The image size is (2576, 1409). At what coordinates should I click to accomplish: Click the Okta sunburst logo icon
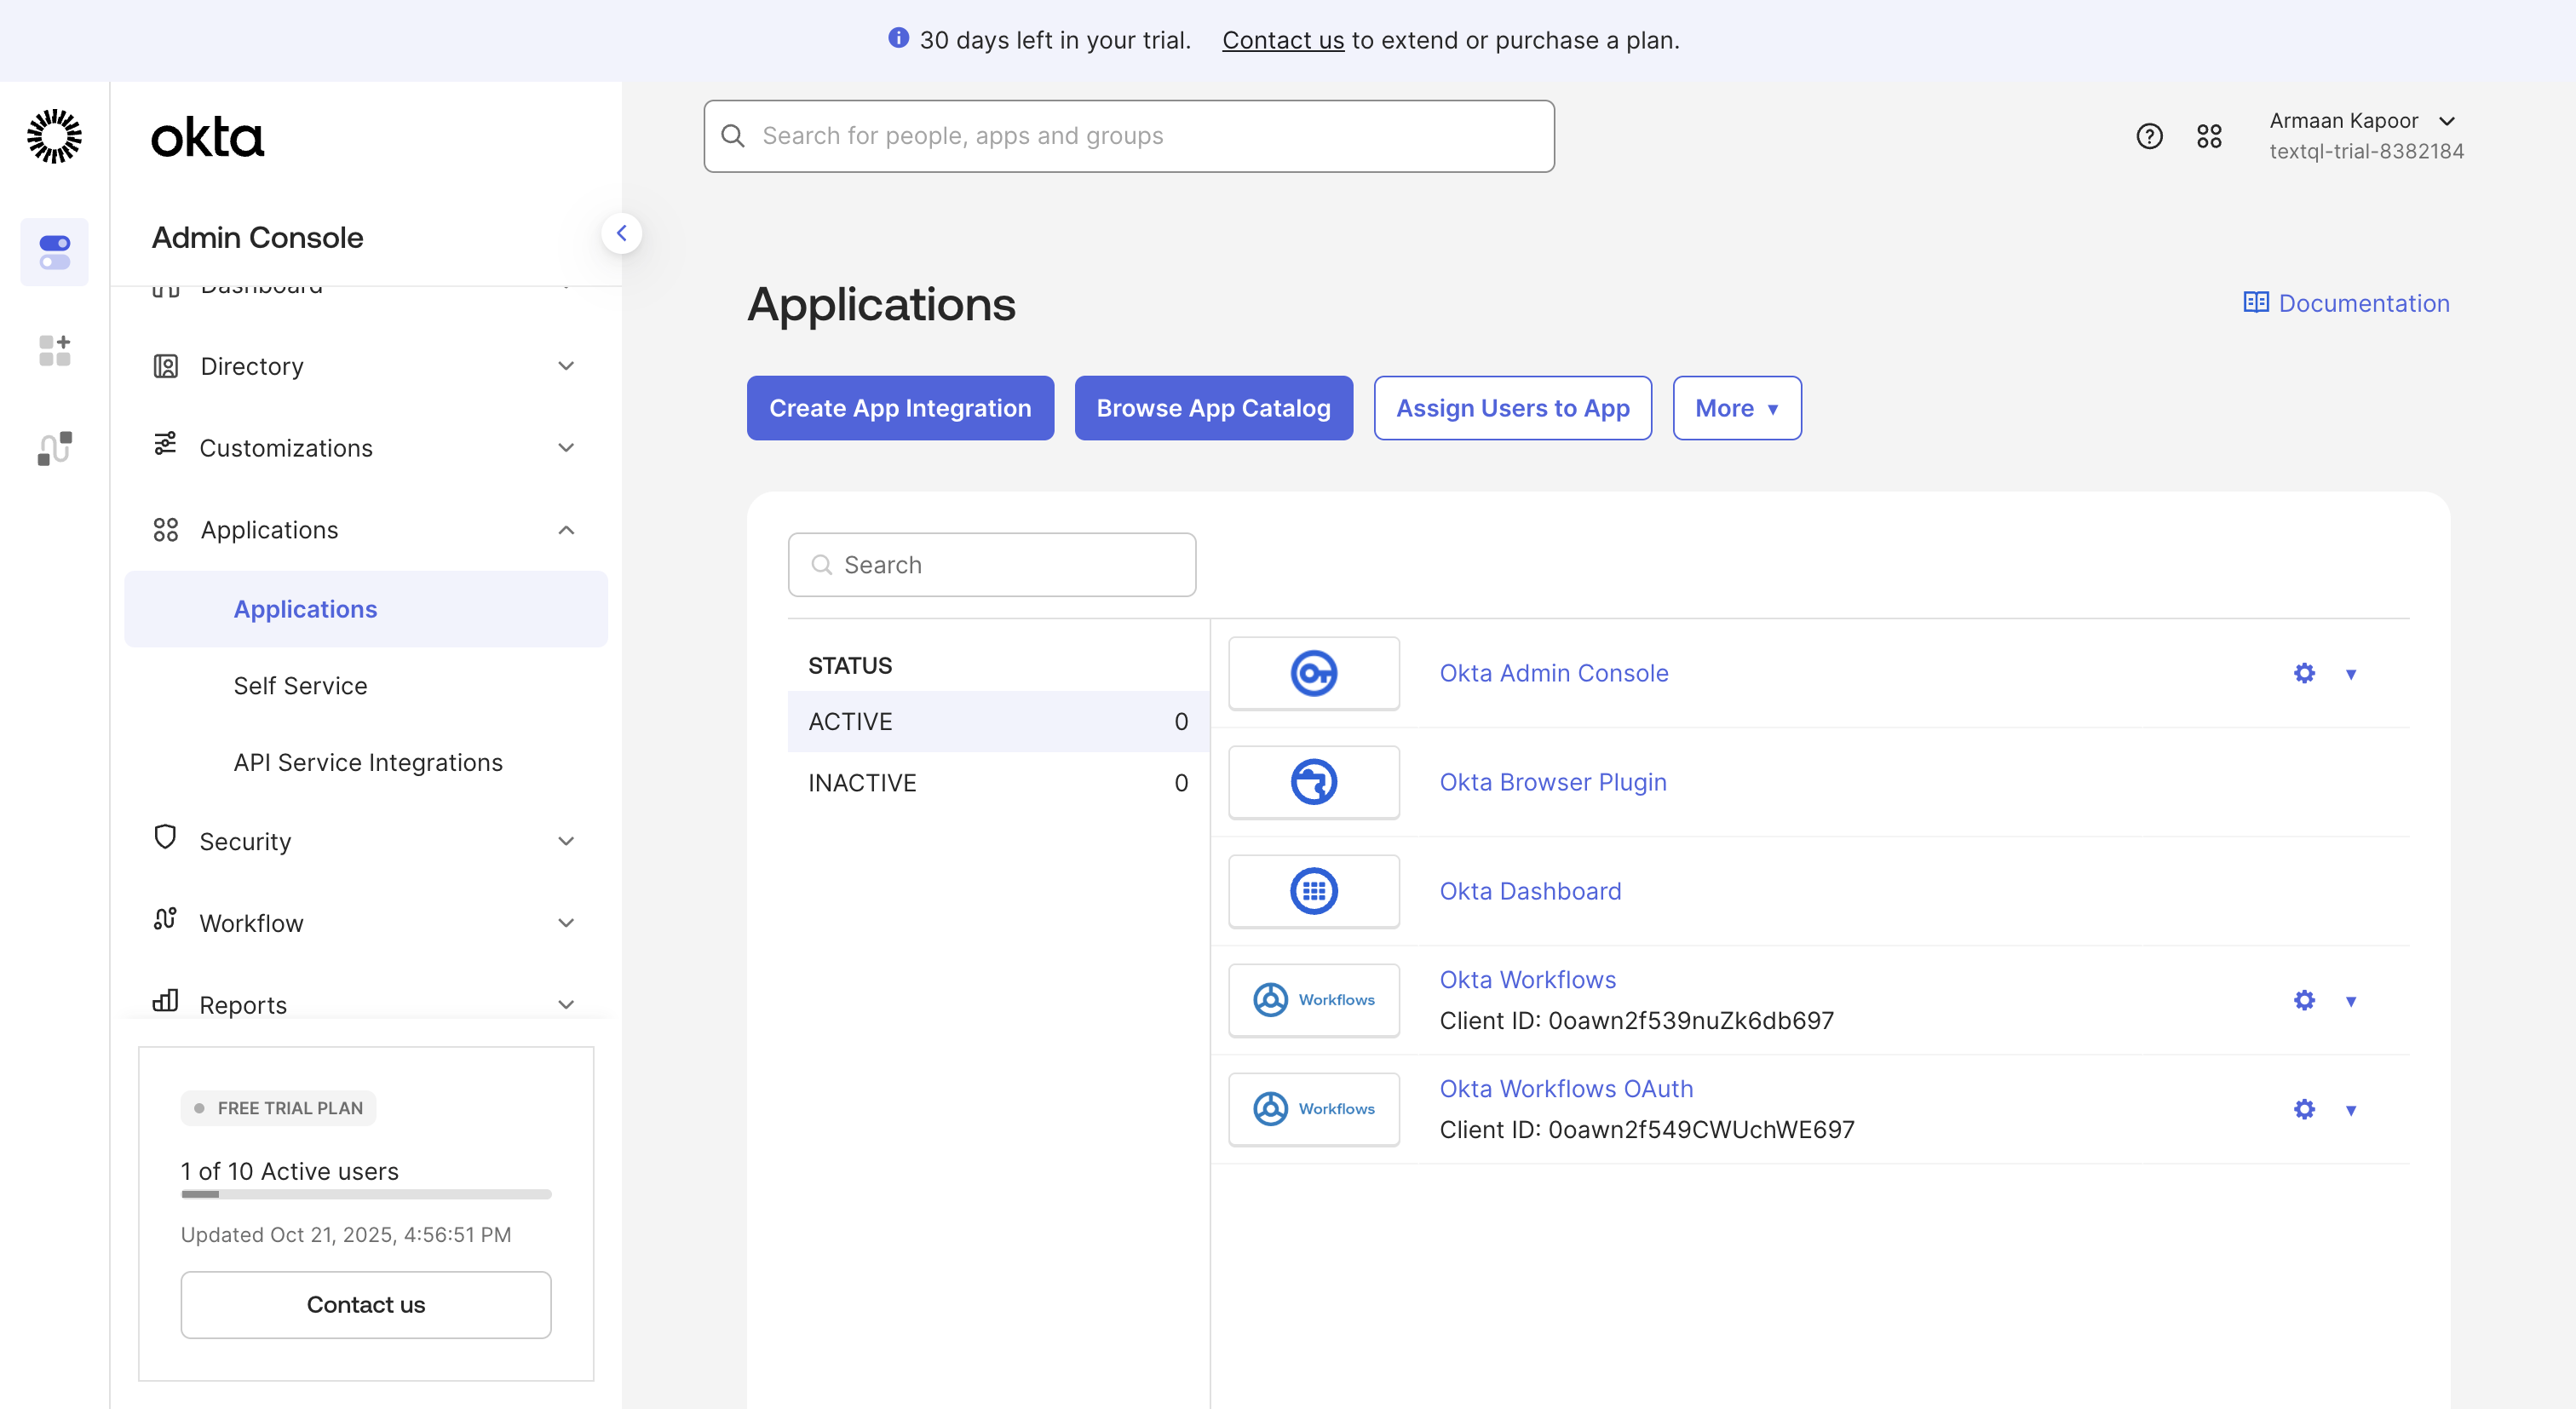tap(54, 137)
